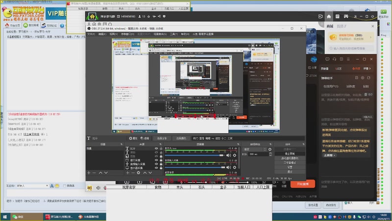Open the OBS 文件(F) menu
The image size is (392, 221).
pos(91,34)
